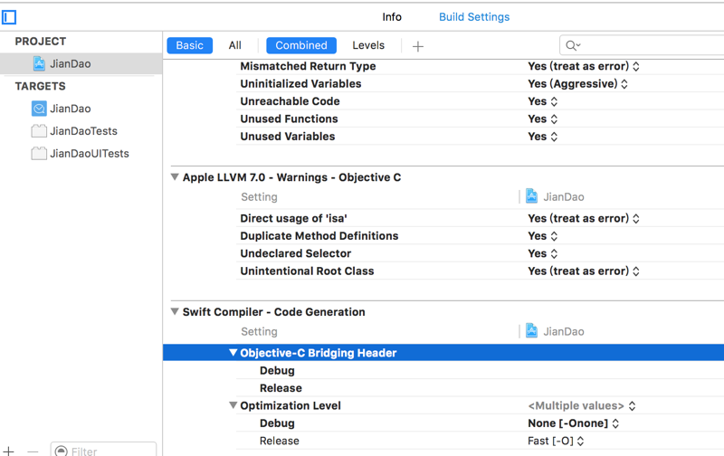Viewport: 724px width, 456px height.
Task: Click the JianDao project file icon
Action: 39,63
